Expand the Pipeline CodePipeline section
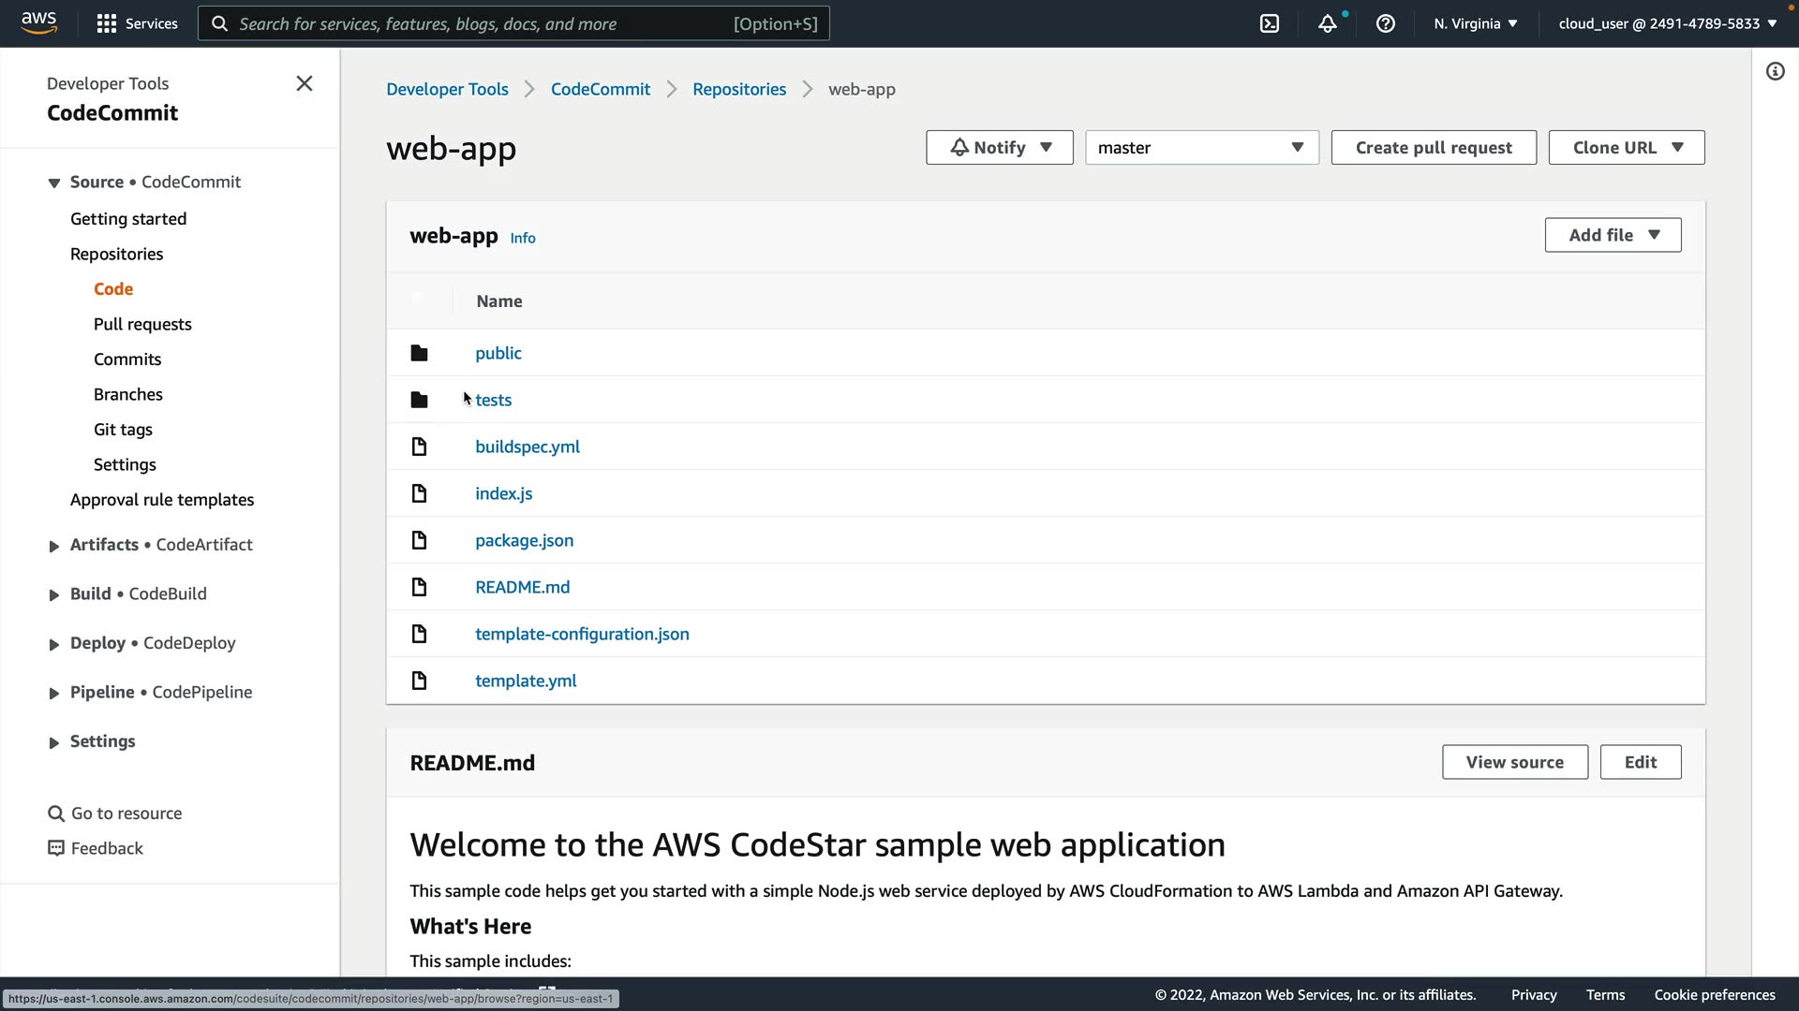This screenshot has height=1011, width=1799. tap(54, 694)
